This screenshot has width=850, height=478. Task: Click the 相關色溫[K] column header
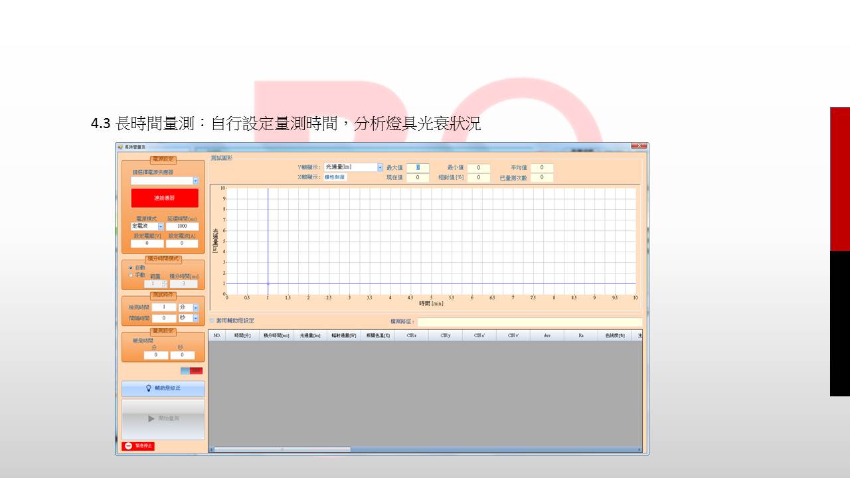coord(378,336)
